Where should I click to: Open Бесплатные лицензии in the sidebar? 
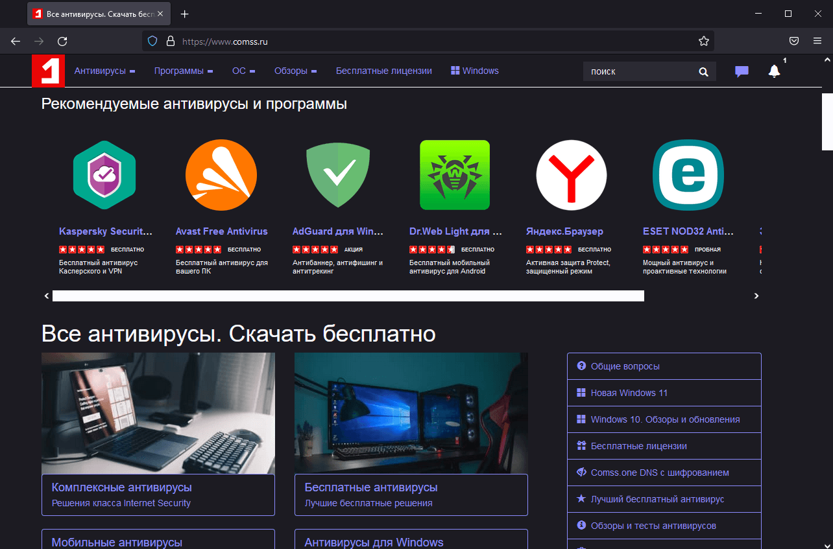pos(664,446)
